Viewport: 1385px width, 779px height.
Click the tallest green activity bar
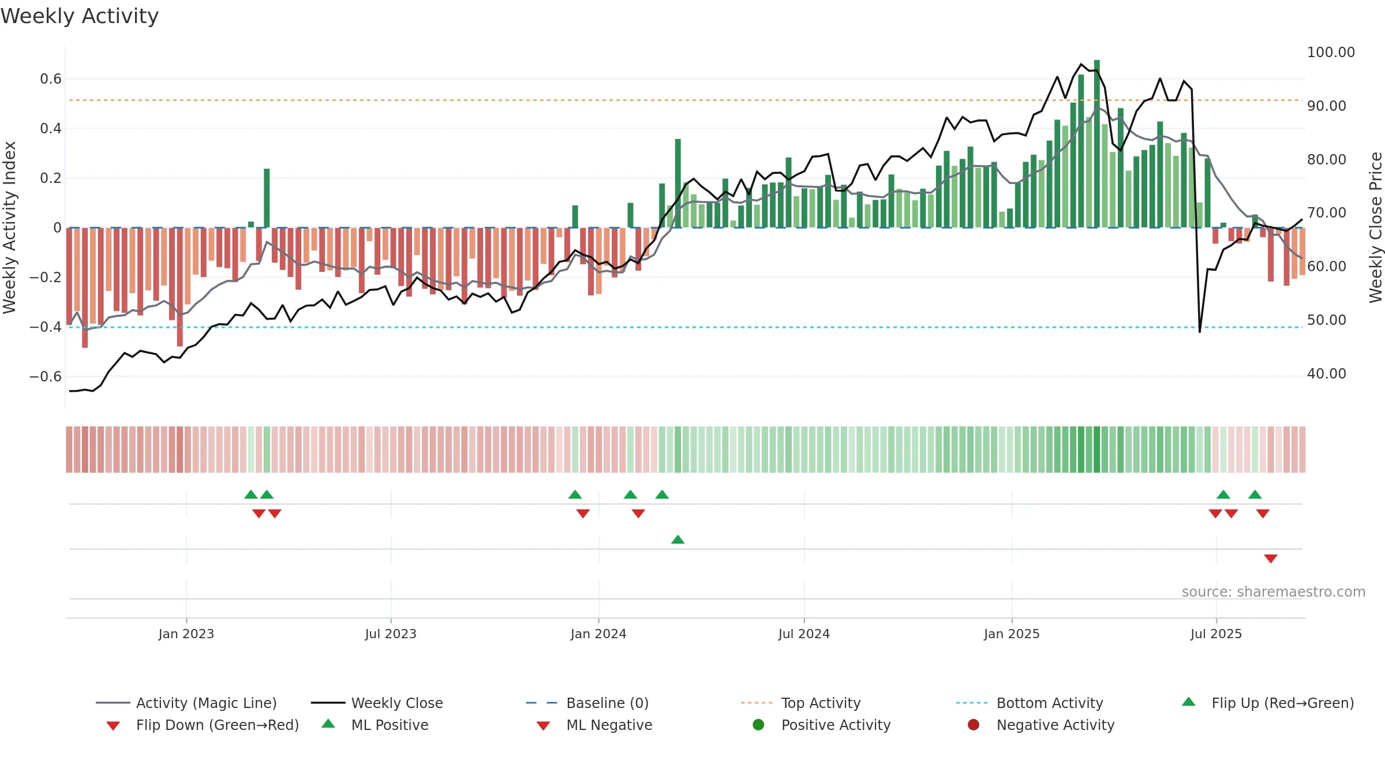tap(1097, 143)
